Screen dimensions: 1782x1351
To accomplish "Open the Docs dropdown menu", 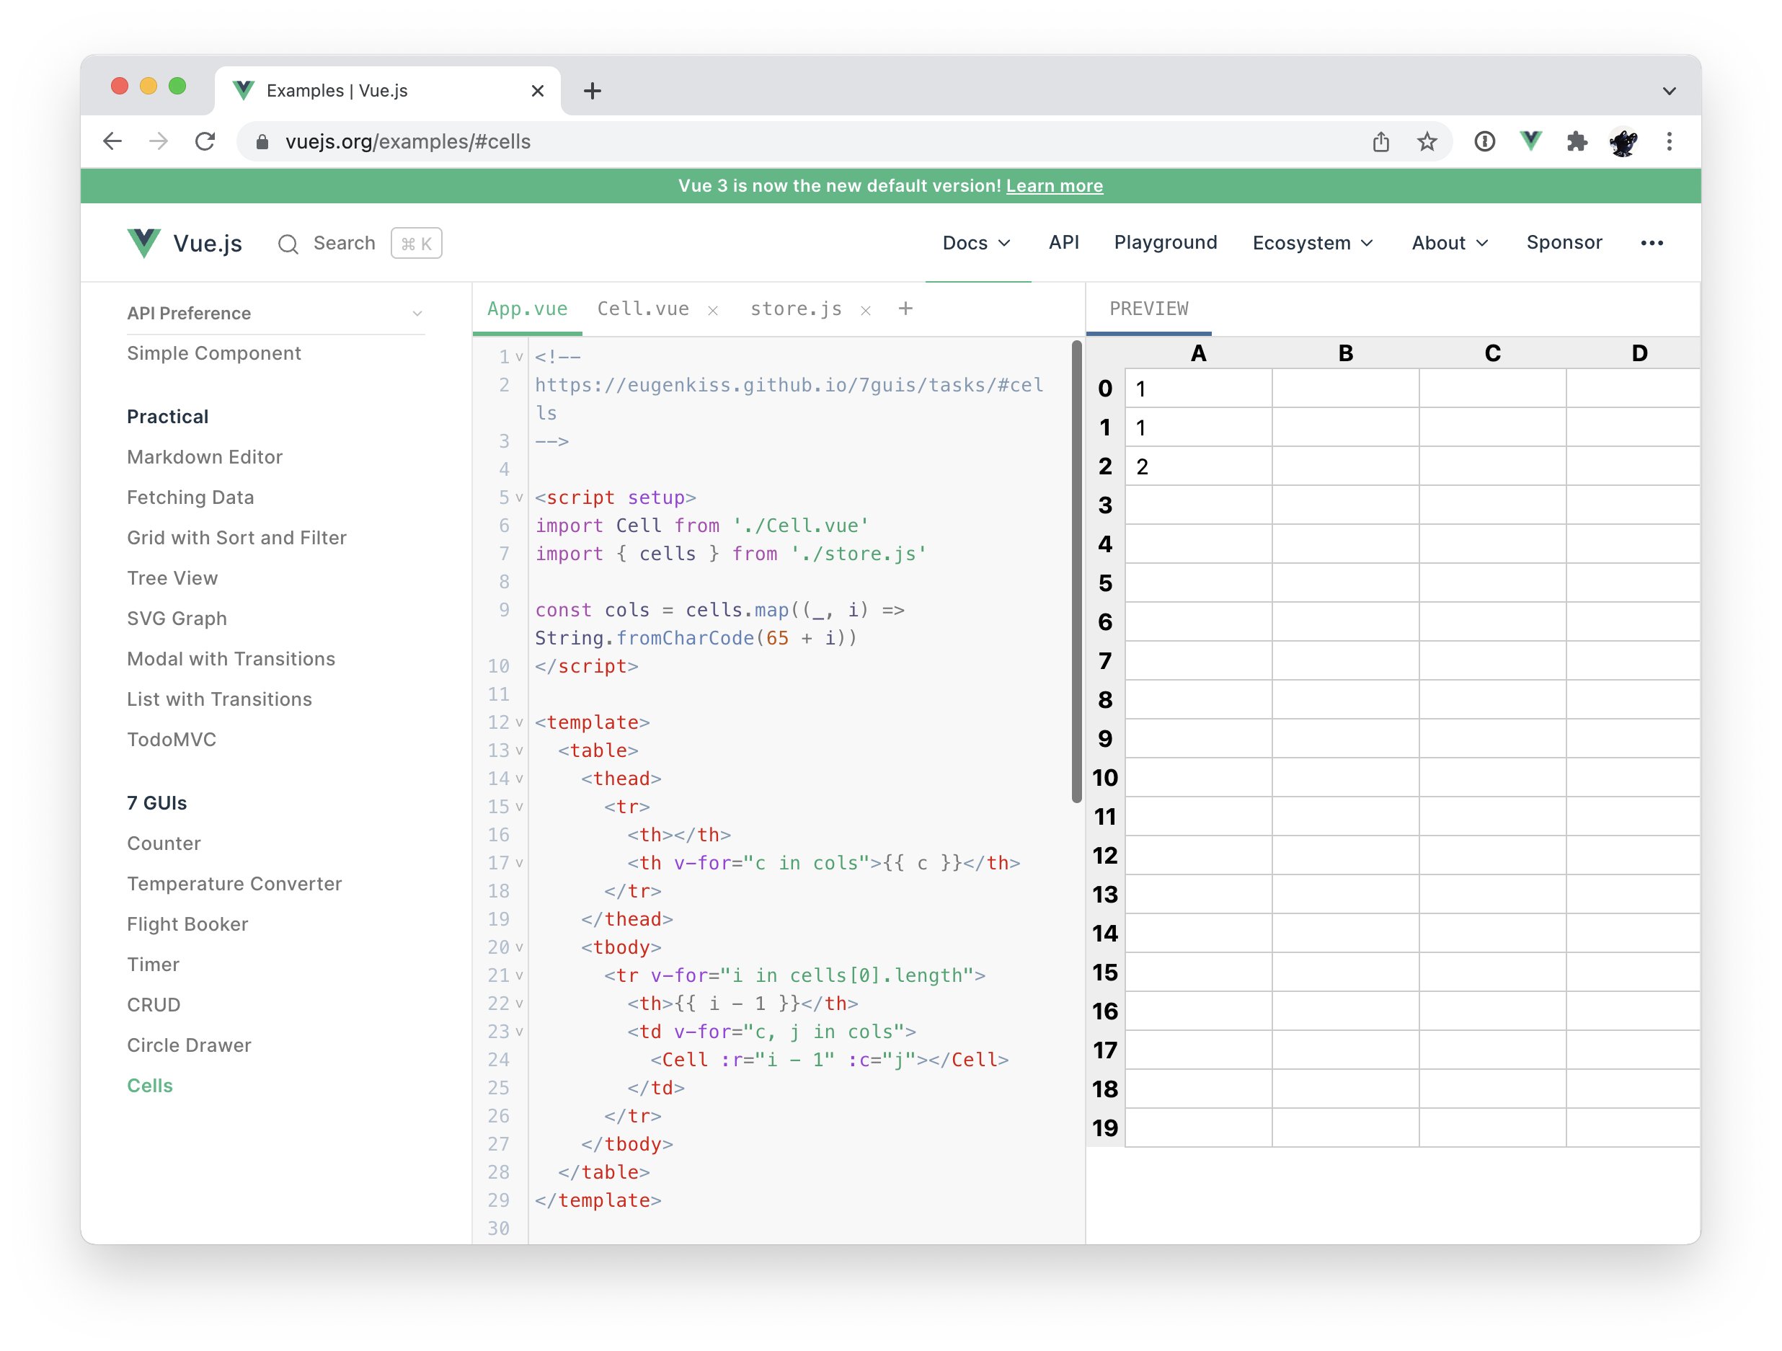I will pos(976,243).
